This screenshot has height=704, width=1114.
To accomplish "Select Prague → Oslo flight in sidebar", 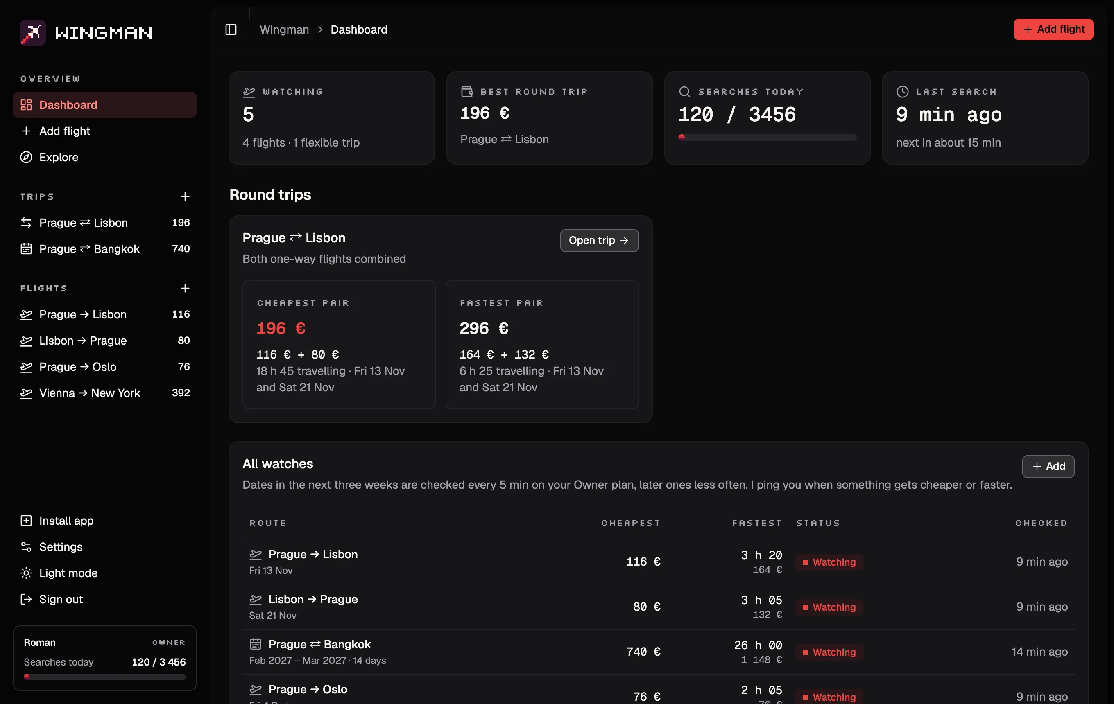I will (105, 367).
